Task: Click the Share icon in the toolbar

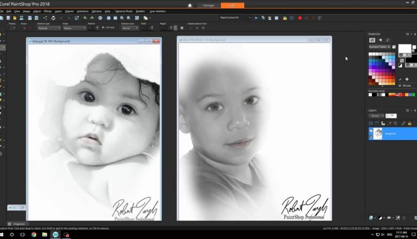Action: click(x=45, y=18)
